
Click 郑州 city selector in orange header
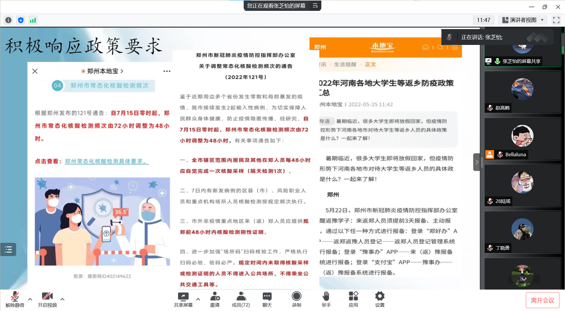(x=320, y=47)
